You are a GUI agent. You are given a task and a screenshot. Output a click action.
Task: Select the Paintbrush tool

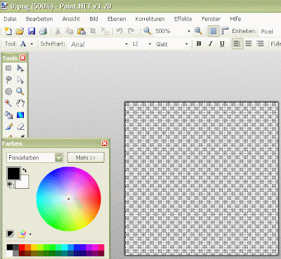coord(8,126)
